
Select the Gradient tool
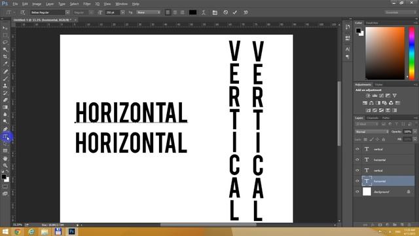[5, 107]
